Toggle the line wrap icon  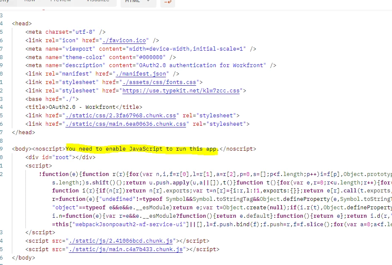pyautogui.click(x=168, y=2)
